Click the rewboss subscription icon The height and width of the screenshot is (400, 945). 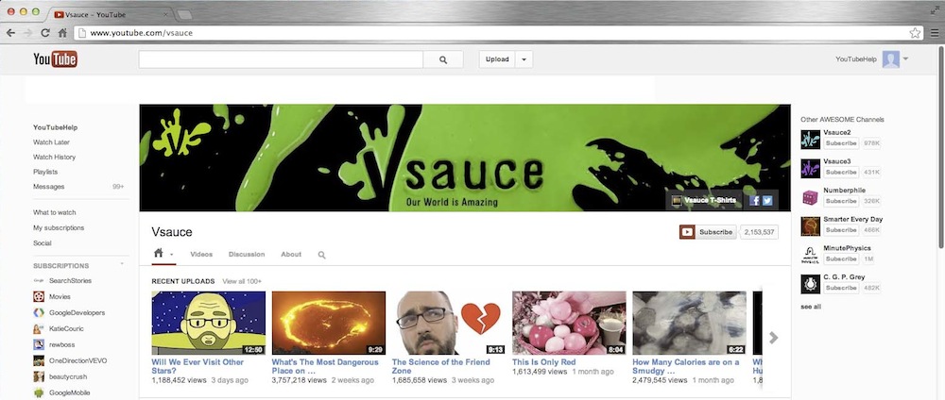click(x=39, y=344)
